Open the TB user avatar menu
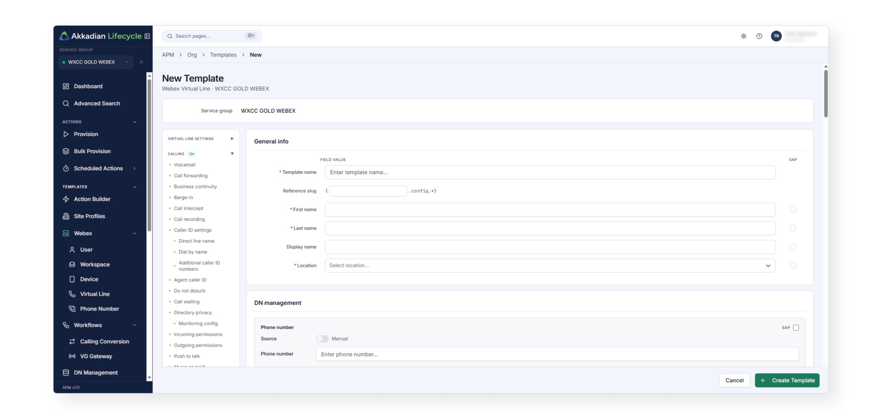 (x=776, y=36)
